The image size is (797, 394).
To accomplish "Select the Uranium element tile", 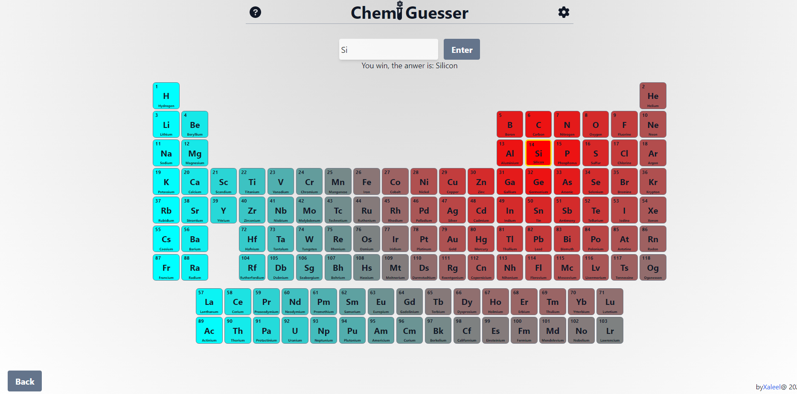I will click(x=295, y=330).
